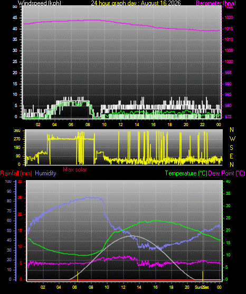Image resolution: width=246 pixels, height=294 pixels.
Task: Click the E compass direction label
Action: [231, 156]
